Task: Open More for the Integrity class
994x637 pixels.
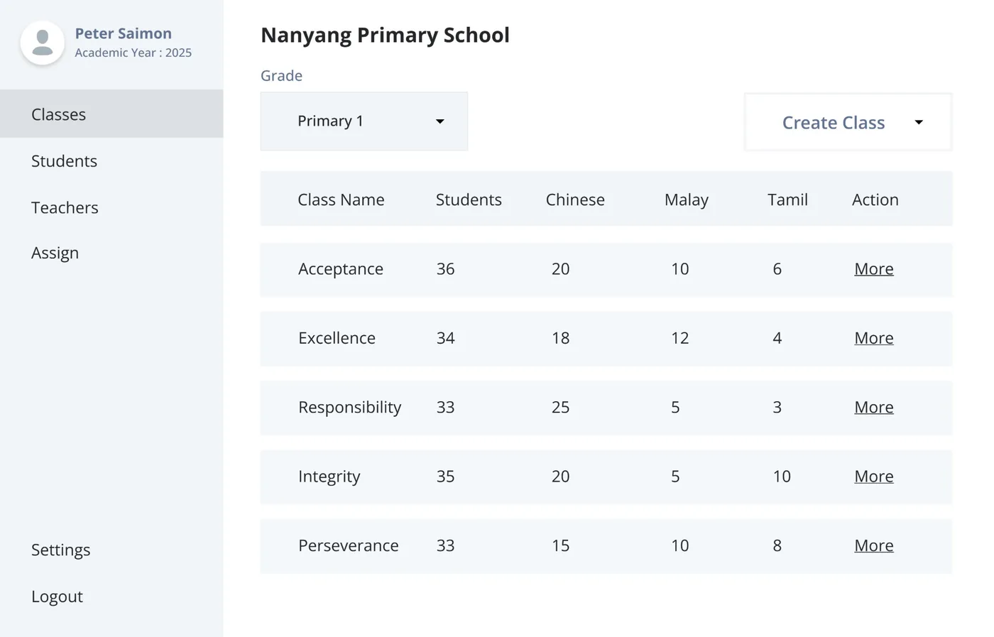Action: [x=874, y=477]
